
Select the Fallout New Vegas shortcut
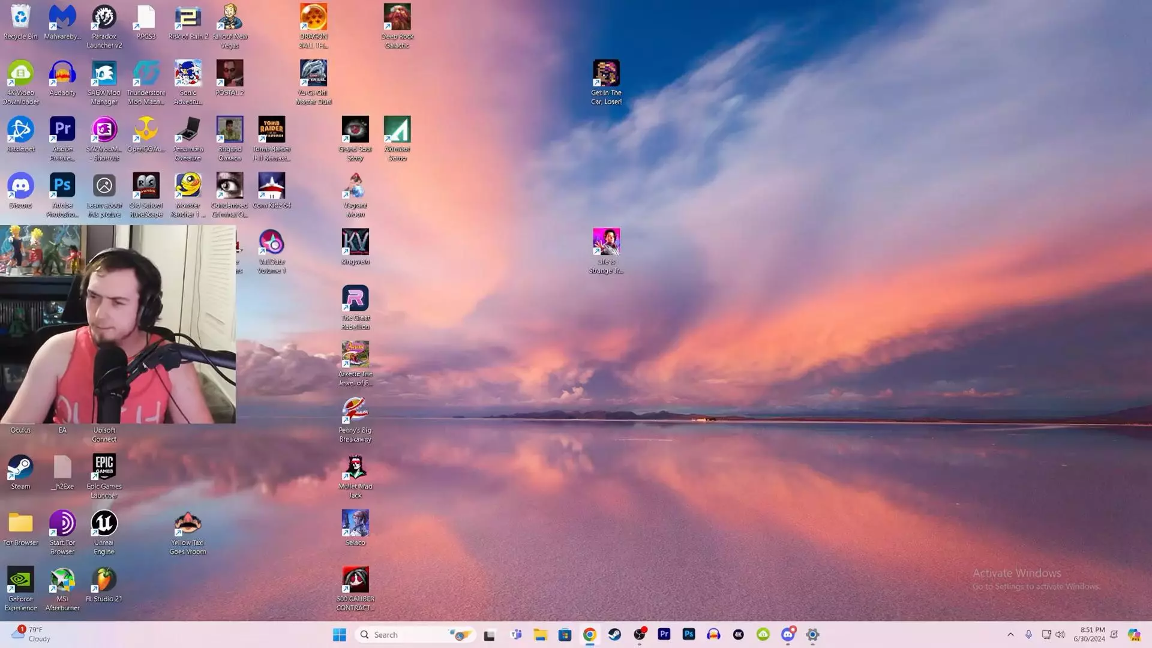[x=230, y=26]
